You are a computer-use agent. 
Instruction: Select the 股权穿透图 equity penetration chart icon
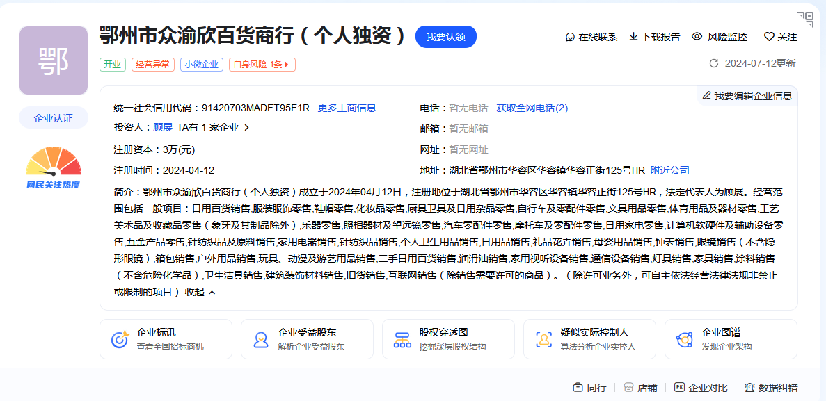tap(402, 338)
